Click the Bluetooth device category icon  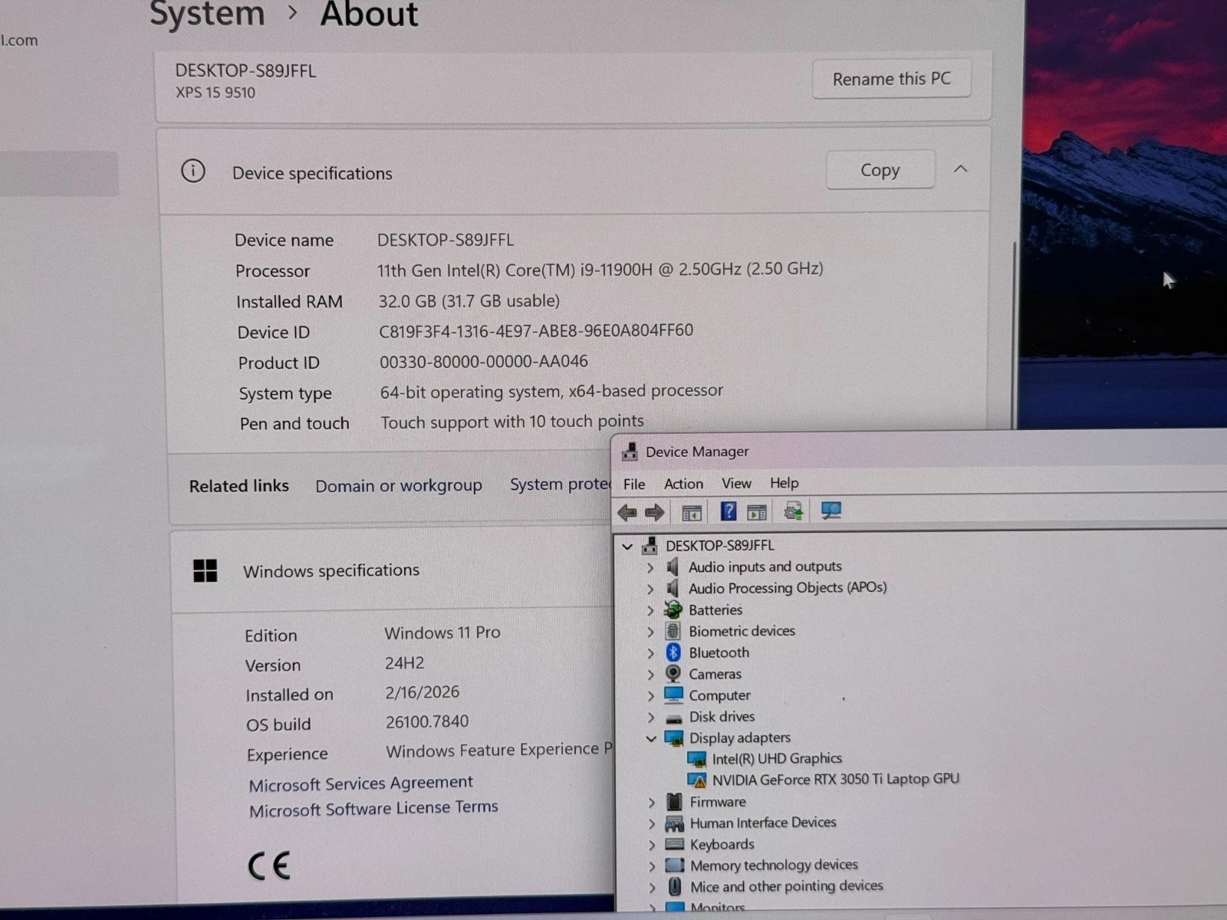[673, 652]
